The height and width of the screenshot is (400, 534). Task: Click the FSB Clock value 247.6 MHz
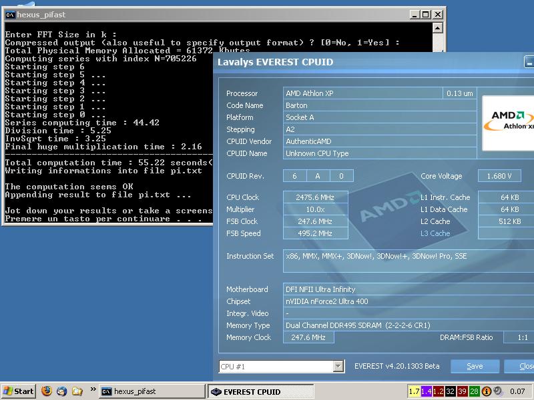315,221
